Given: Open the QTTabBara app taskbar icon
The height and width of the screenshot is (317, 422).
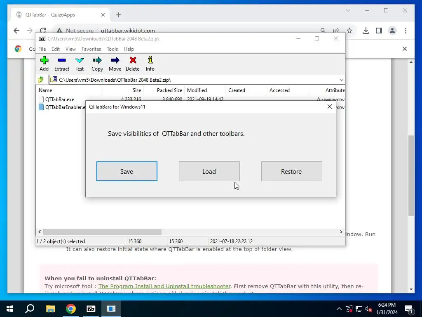Looking at the screenshot, I should (x=111, y=309).
